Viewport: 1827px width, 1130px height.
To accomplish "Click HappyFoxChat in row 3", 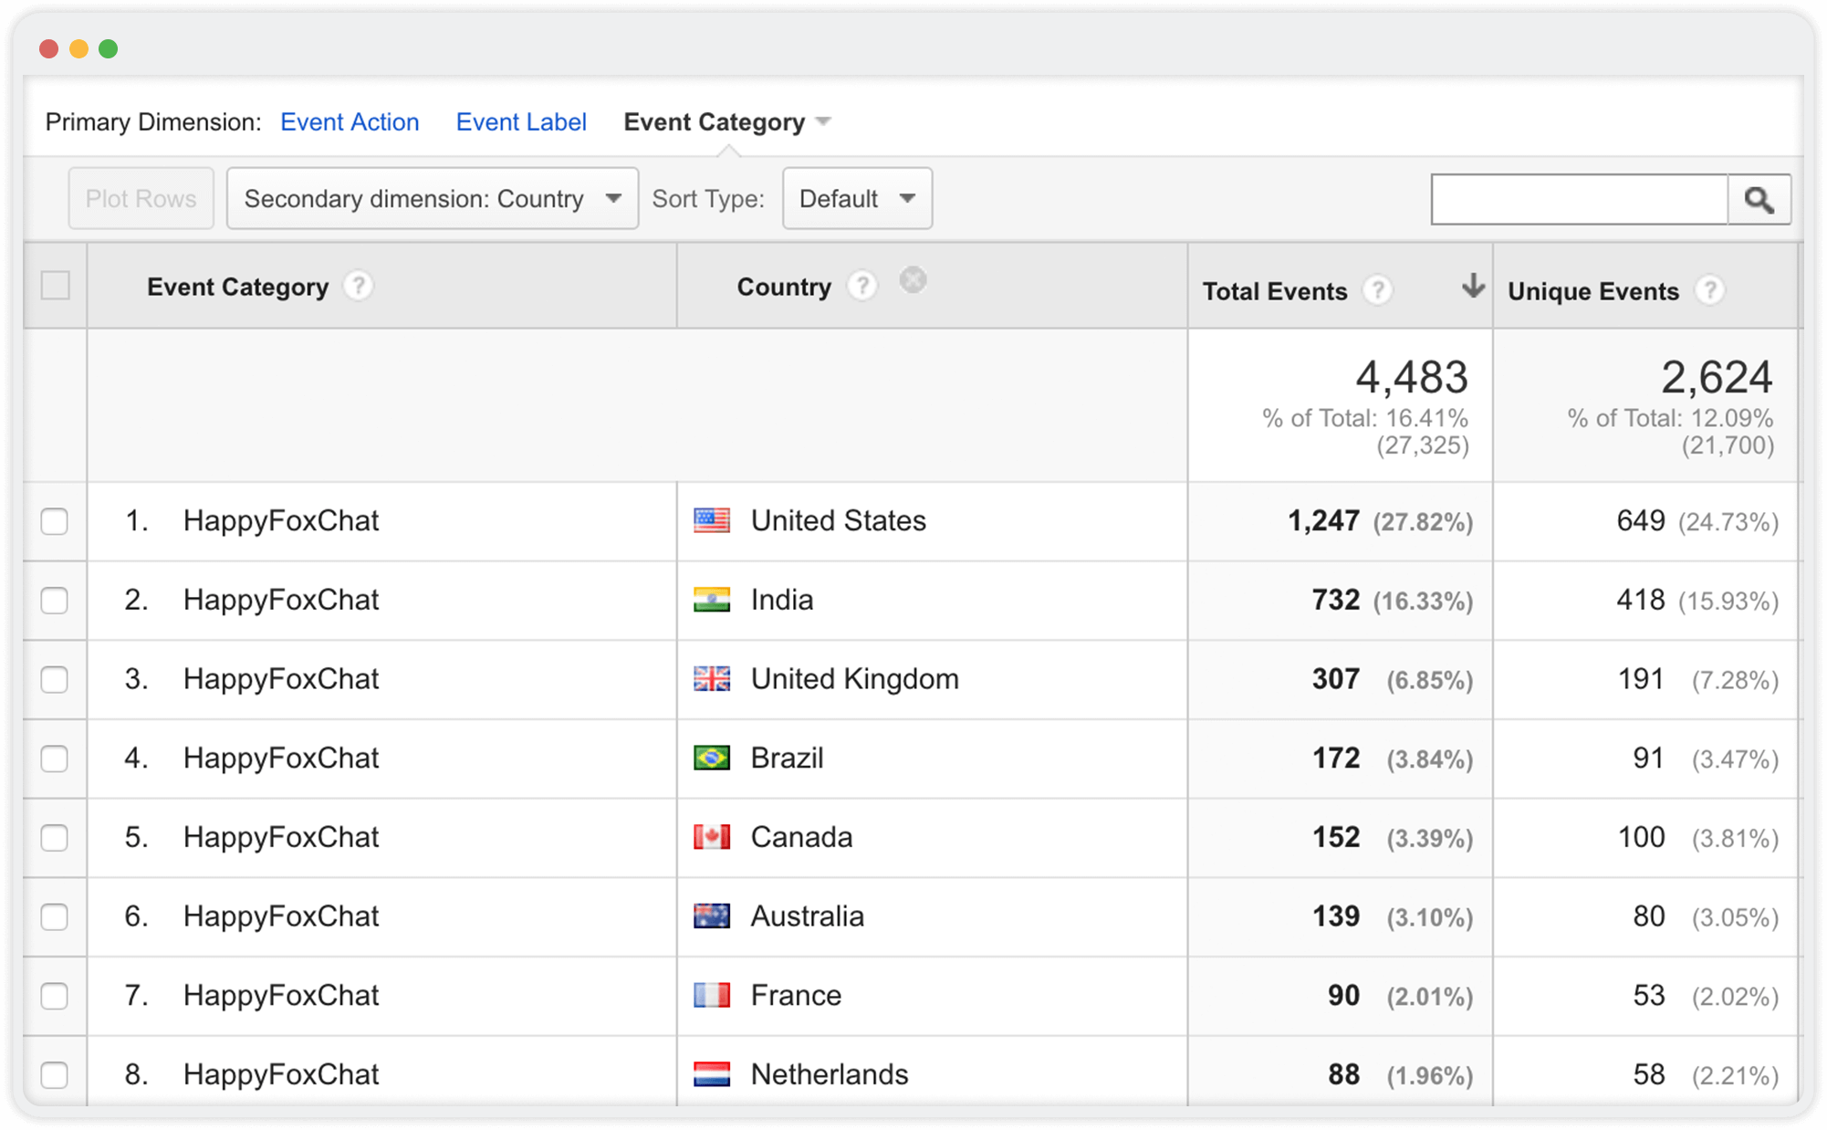I will coord(281,678).
